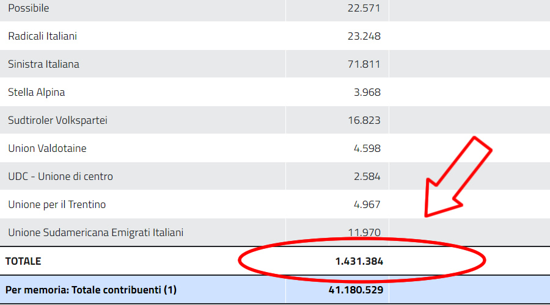
Task: Select the UDC value 2.584
Action: (x=367, y=176)
